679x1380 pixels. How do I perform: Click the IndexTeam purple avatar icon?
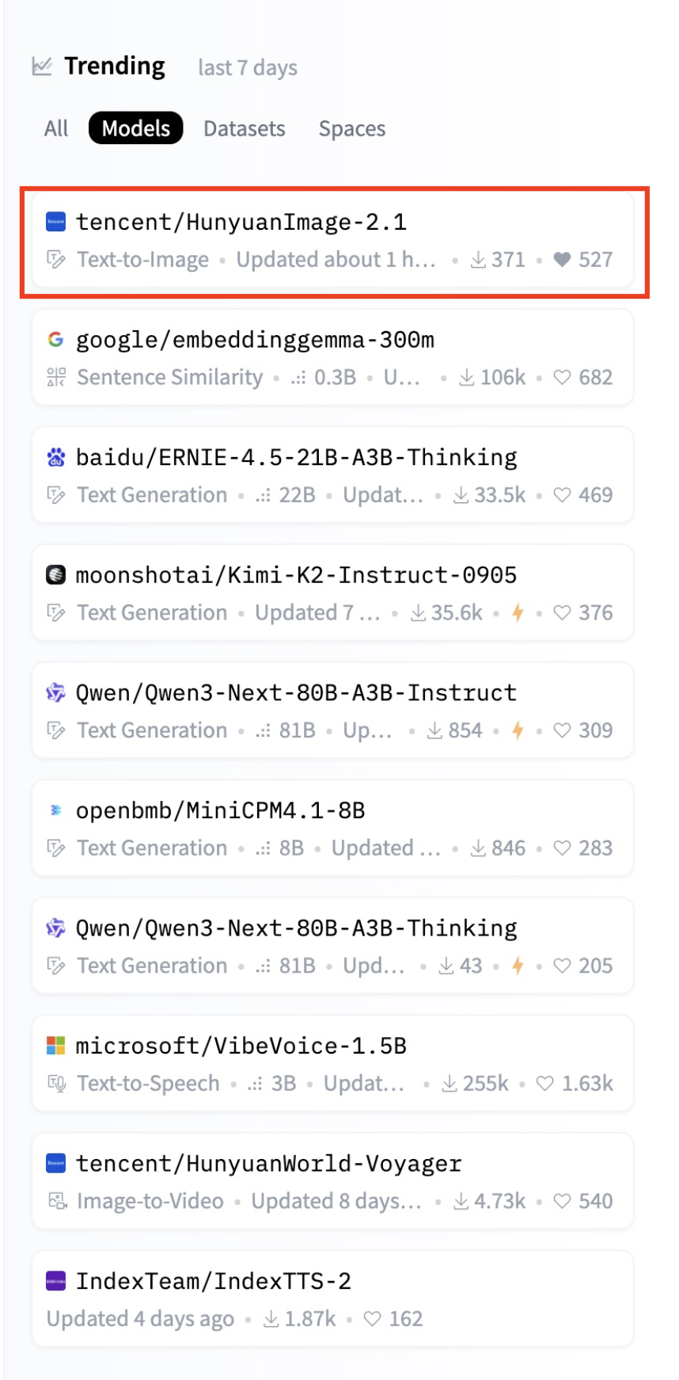[x=55, y=1281]
